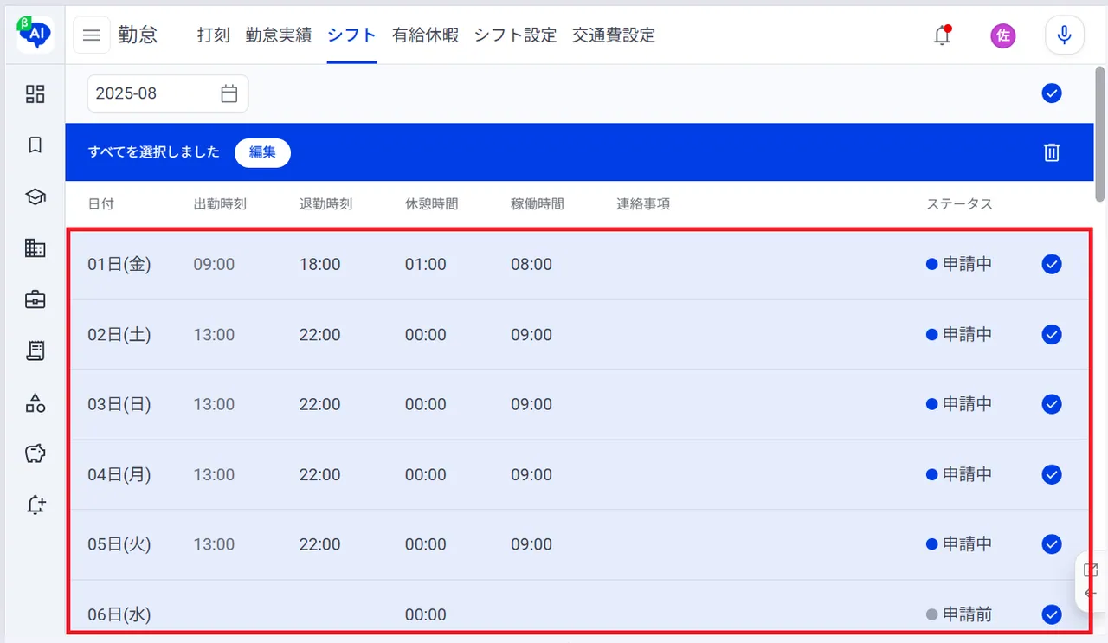Open the piggy bank icon in sidebar
1108x643 pixels.
[x=35, y=453]
